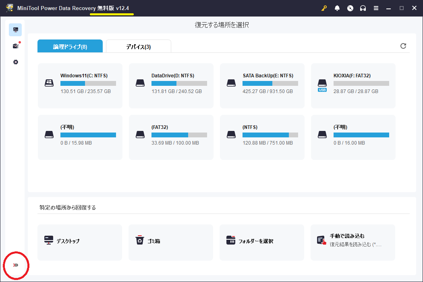Select the DataDrive(D: NTFS) drive icon
423x282 pixels.
tap(140, 83)
